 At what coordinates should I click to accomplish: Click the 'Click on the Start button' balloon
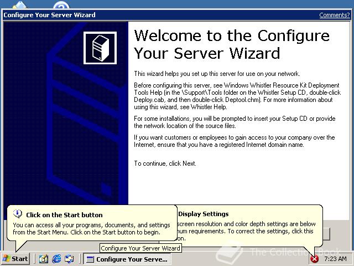92,223
